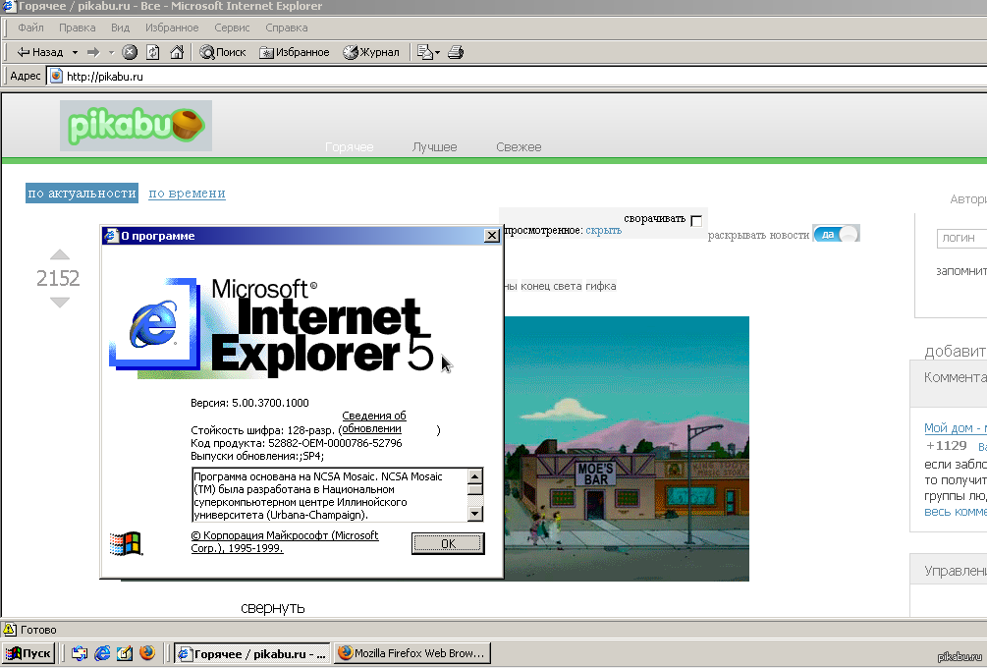987x668 pixels.
Task: Open the Назад history dropdown arrow
Action: [x=75, y=52]
